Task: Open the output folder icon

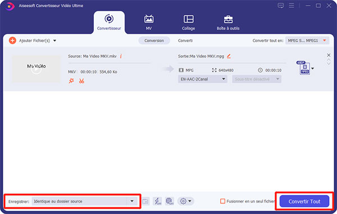Action: coord(145,201)
